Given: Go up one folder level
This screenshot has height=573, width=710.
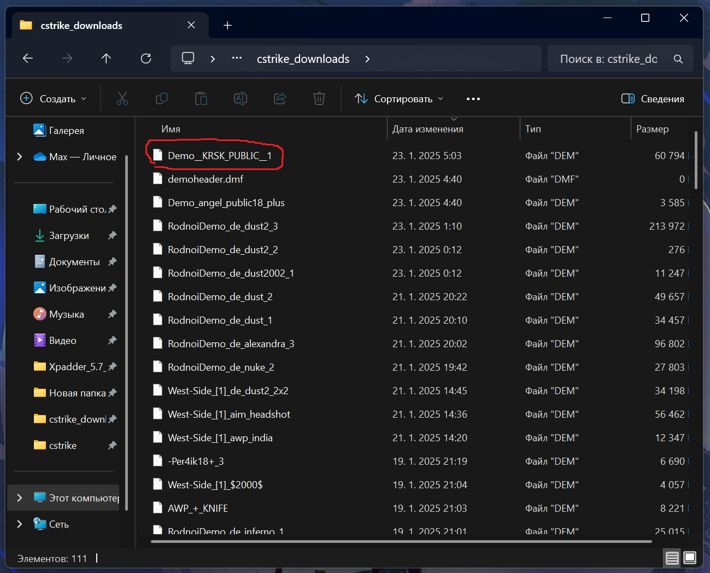Looking at the screenshot, I should (x=106, y=59).
